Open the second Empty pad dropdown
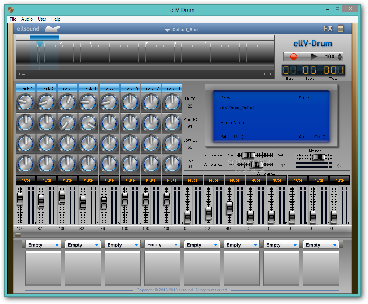Image resolution: width=368 pixels, height=304 pixels. click(x=83, y=245)
